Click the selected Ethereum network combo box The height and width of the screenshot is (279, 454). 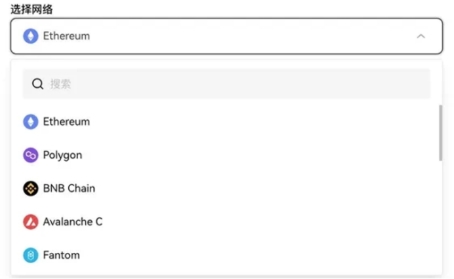(226, 36)
